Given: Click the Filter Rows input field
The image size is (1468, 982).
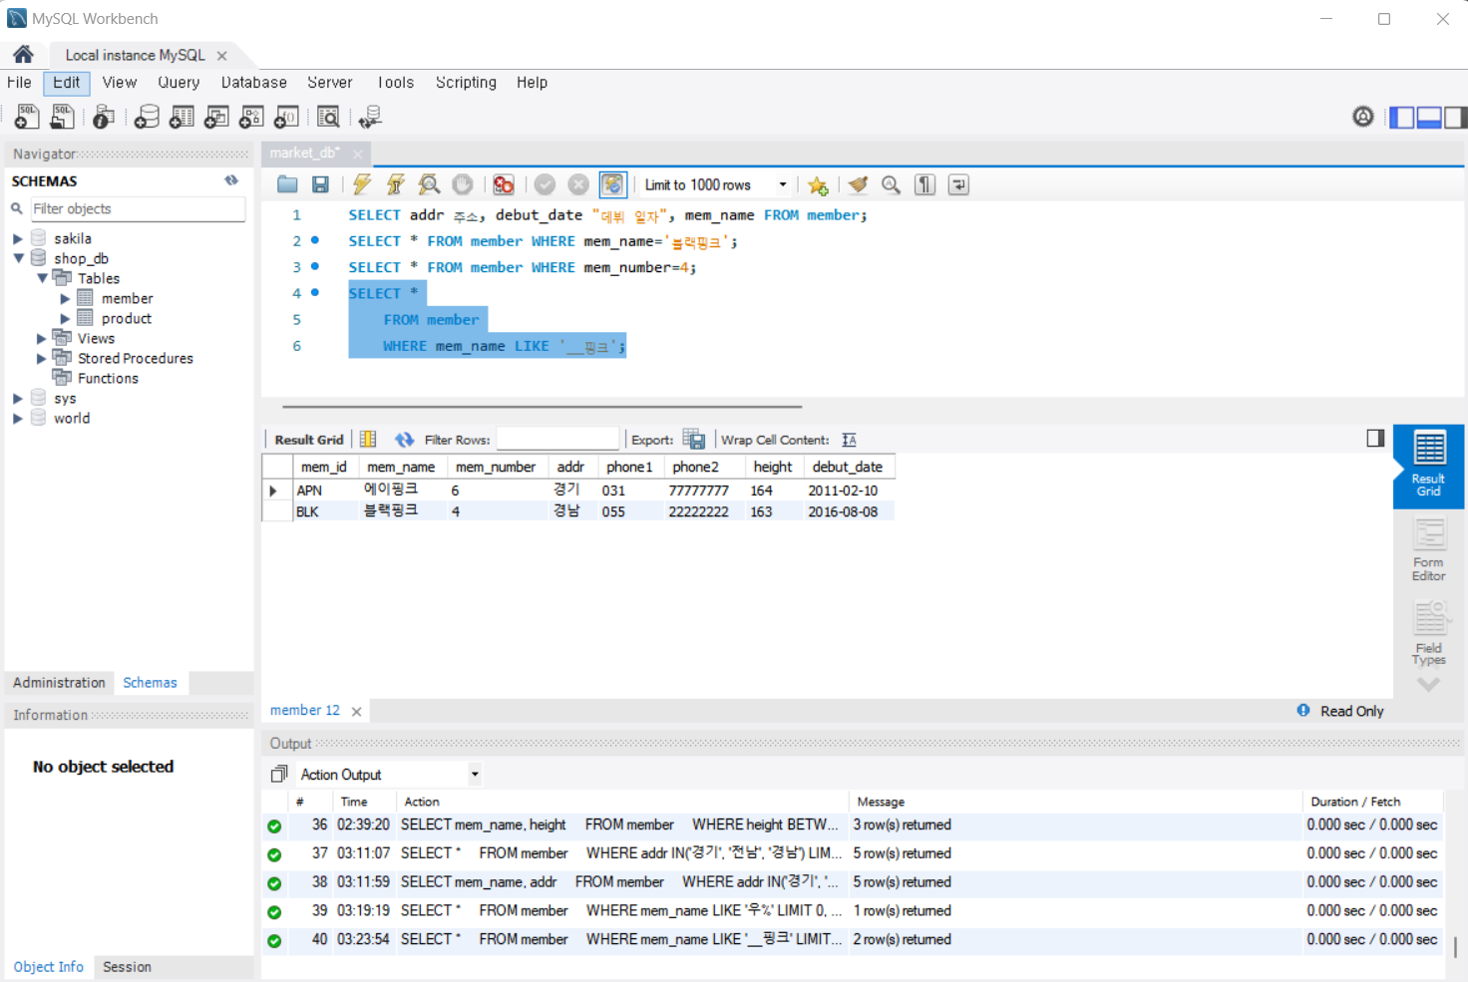Looking at the screenshot, I should click(x=557, y=439).
